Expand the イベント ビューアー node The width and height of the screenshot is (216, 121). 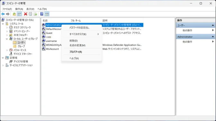coord(7,31)
